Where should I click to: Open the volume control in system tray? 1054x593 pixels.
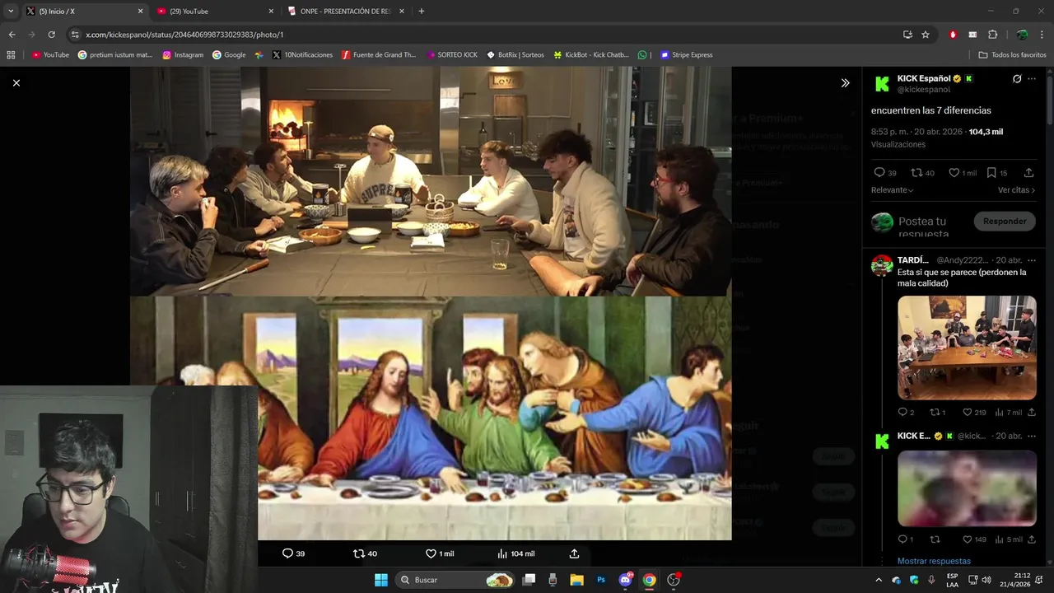(x=986, y=580)
